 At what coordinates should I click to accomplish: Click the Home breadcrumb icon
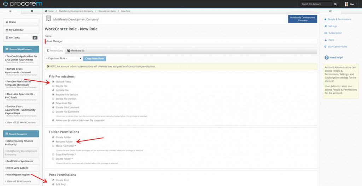point(46,11)
